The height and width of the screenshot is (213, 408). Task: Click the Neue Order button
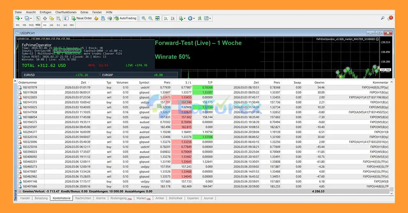[x=82, y=18]
